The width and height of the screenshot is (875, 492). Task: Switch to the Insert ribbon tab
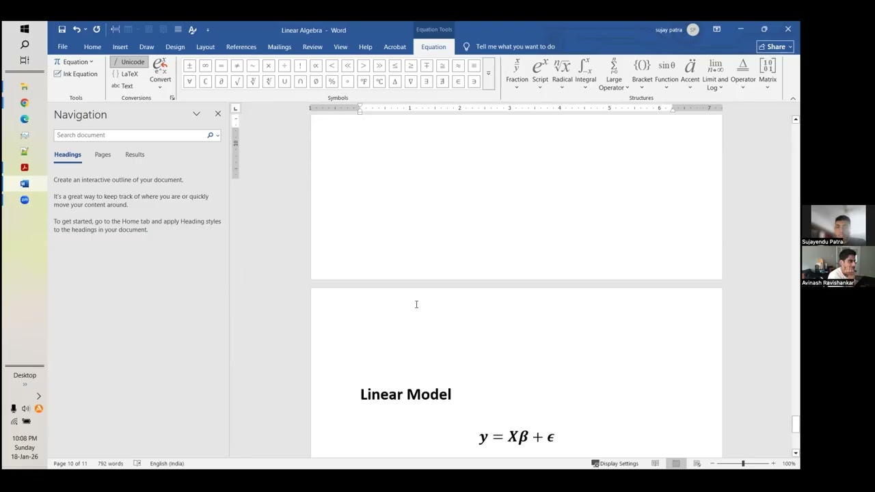pos(120,46)
